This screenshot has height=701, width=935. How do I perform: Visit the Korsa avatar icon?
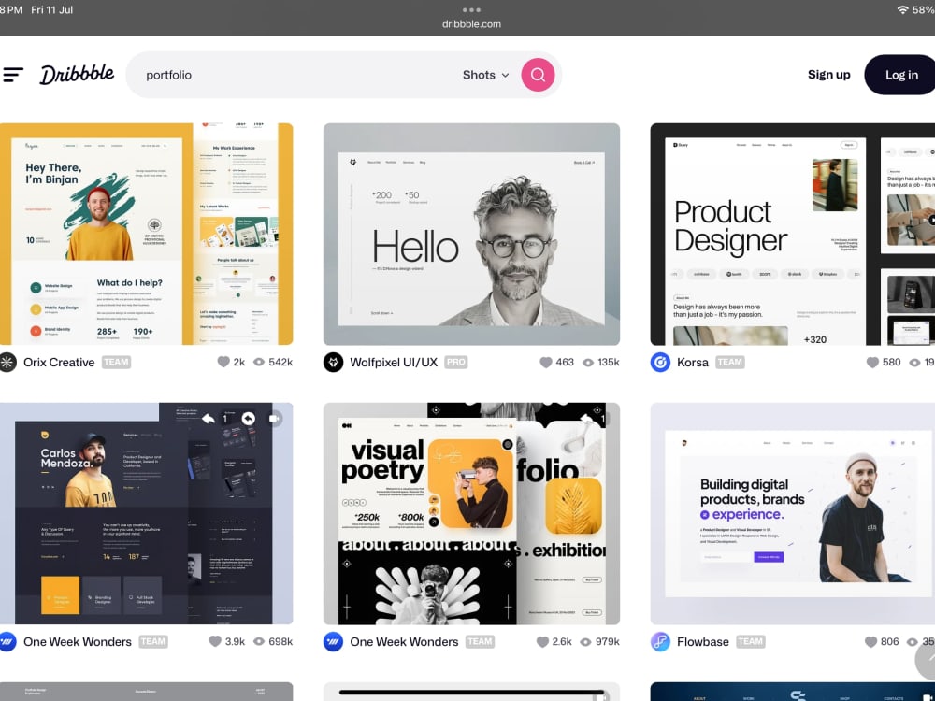tap(660, 362)
